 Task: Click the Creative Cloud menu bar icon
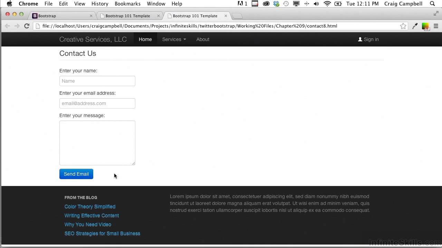[266, 4]
